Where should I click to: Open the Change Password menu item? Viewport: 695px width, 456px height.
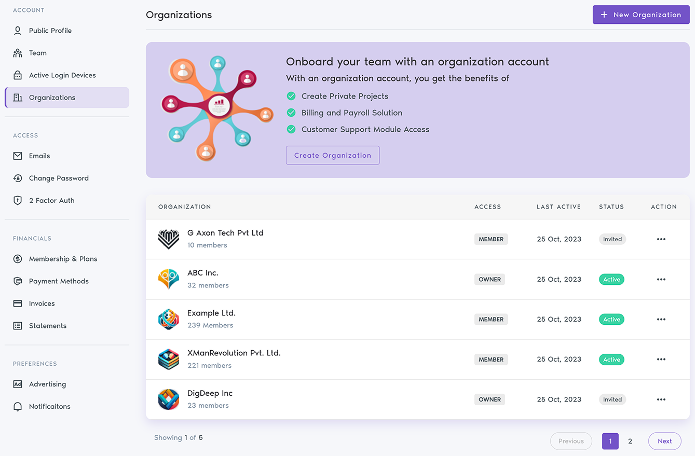click(59, 178)
